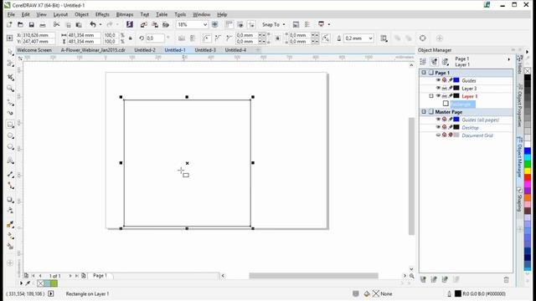
Task: Select the Pick tool in the toolbox
Action: tap(10, 52)
